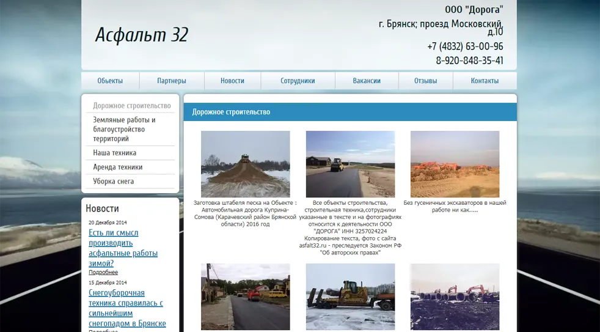Go to Новости in the navigation bar
This screenshot has width=600, height=332.
pos(232,81)
